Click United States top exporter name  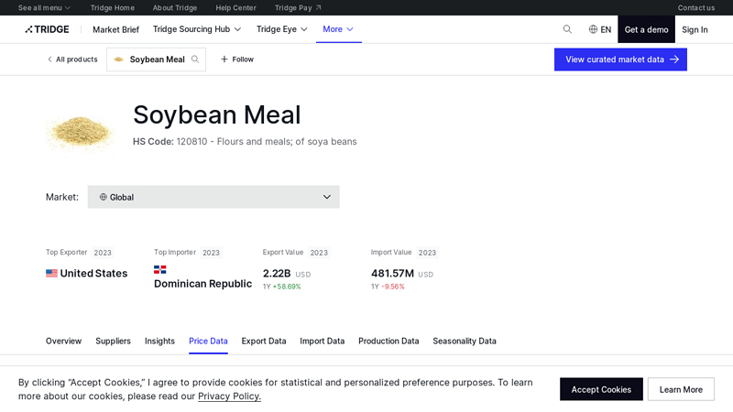[x=93, y=273]
